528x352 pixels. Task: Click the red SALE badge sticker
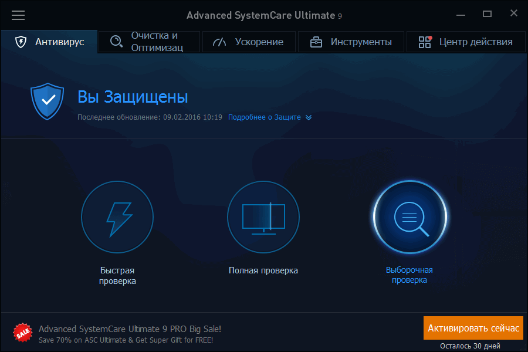pos(22,332)
